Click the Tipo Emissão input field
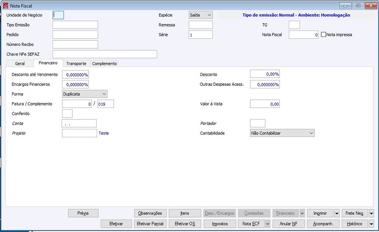This screenshot has height=232, width=379. click(x=75, y=25)
